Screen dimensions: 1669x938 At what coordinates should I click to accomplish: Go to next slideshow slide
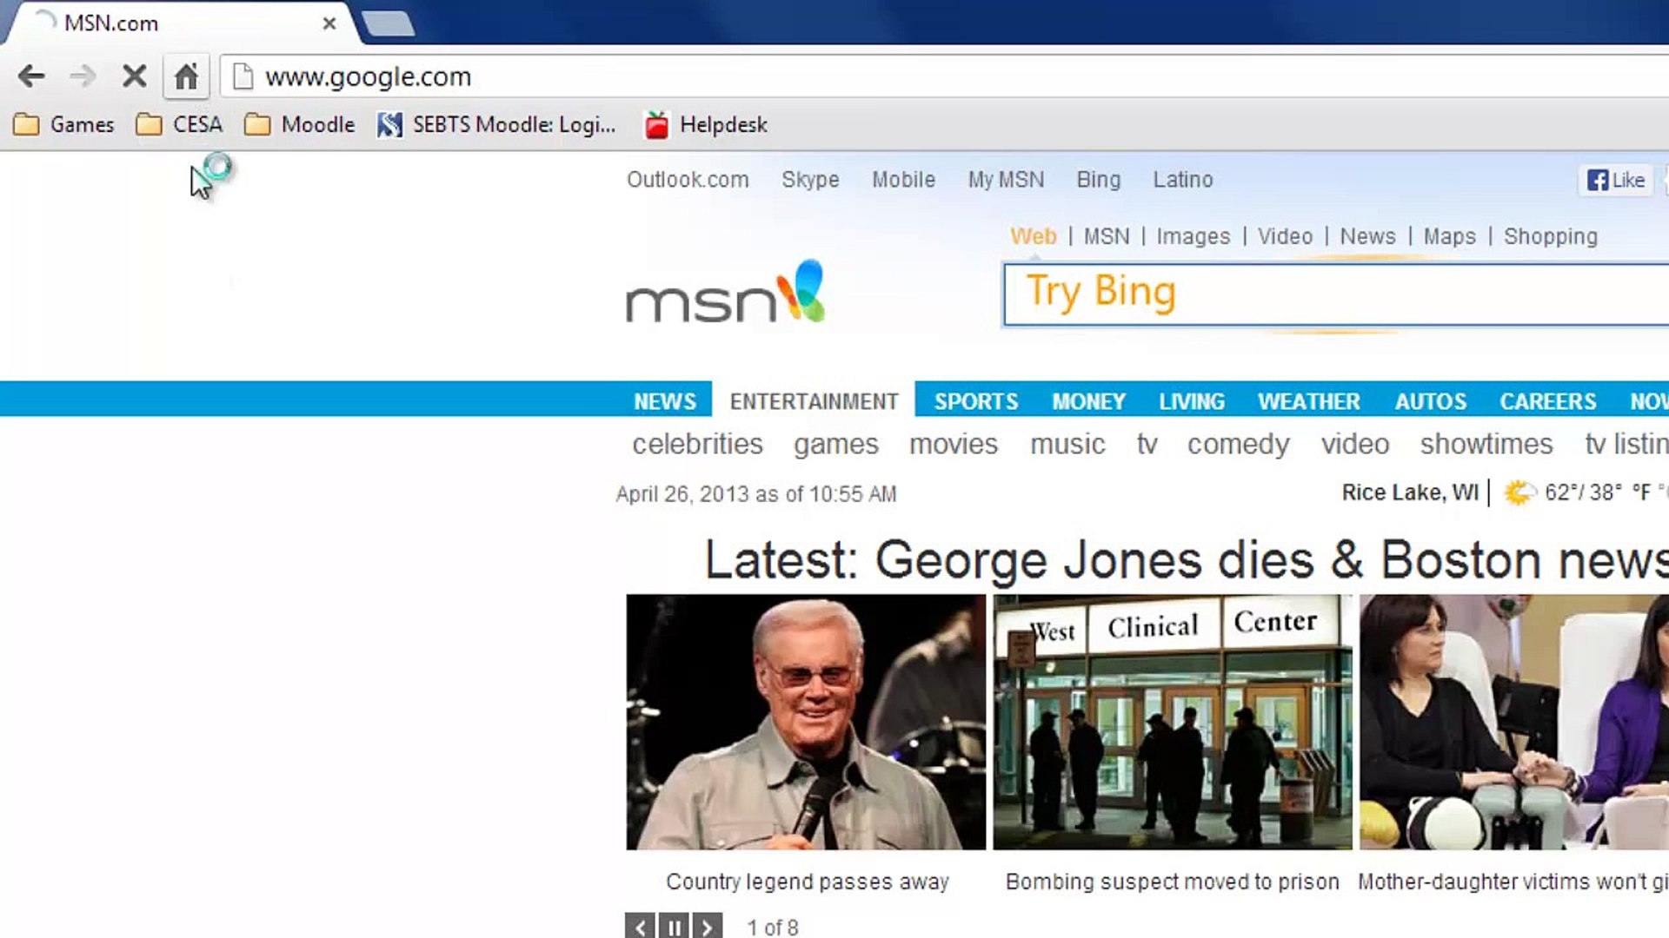tap(708, 927)
